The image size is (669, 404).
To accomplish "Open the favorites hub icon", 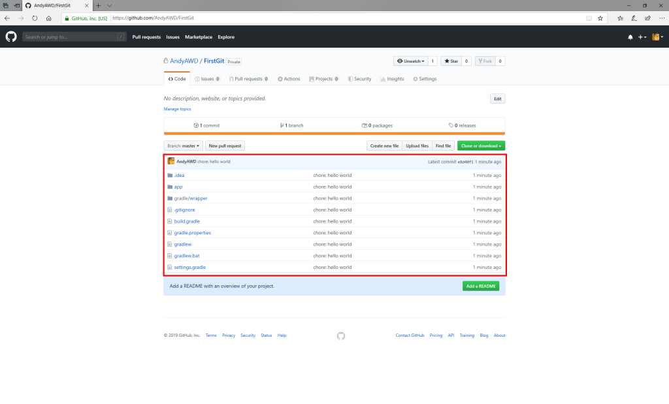I will (621, 18).
